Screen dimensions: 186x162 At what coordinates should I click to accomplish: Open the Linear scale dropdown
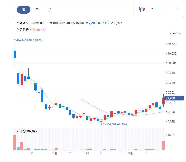coord(175,33)
